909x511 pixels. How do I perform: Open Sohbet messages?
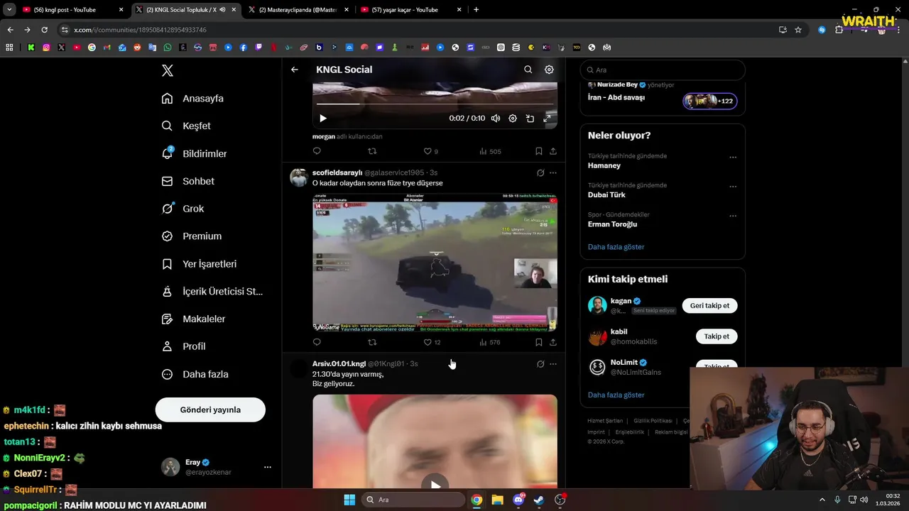187,181
